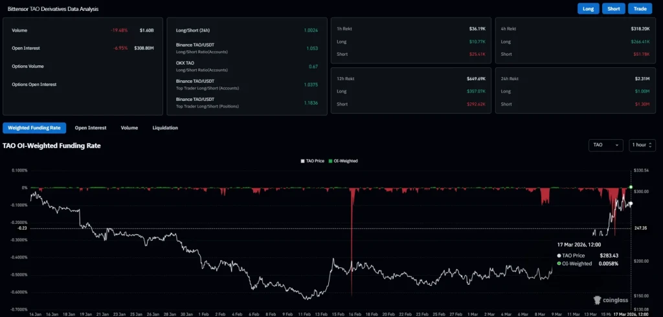This screenshot has width=663, height=317.
Task: Click the Binance accounts ratio 1.053
Action: pos(312,48)
